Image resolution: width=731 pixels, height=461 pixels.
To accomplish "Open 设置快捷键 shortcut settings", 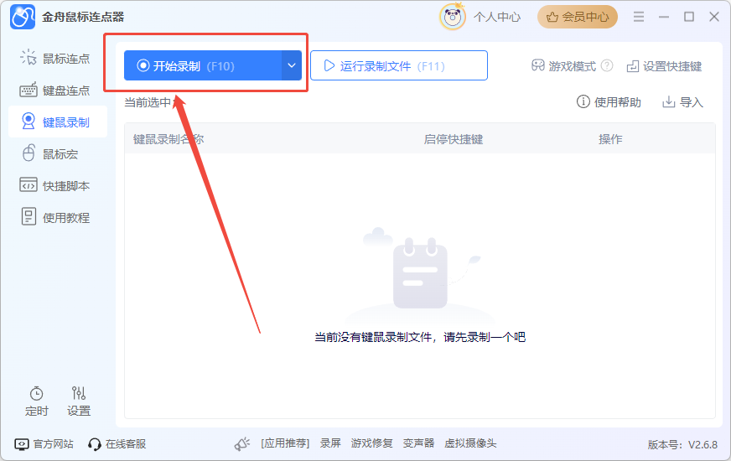I will tap(664, 66).
